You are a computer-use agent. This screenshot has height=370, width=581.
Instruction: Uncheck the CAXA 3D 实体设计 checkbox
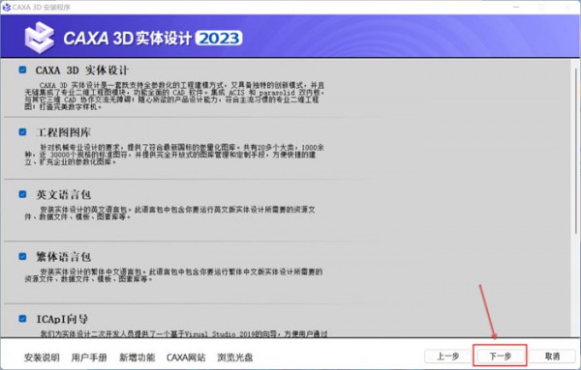click(x=22, y=70)
